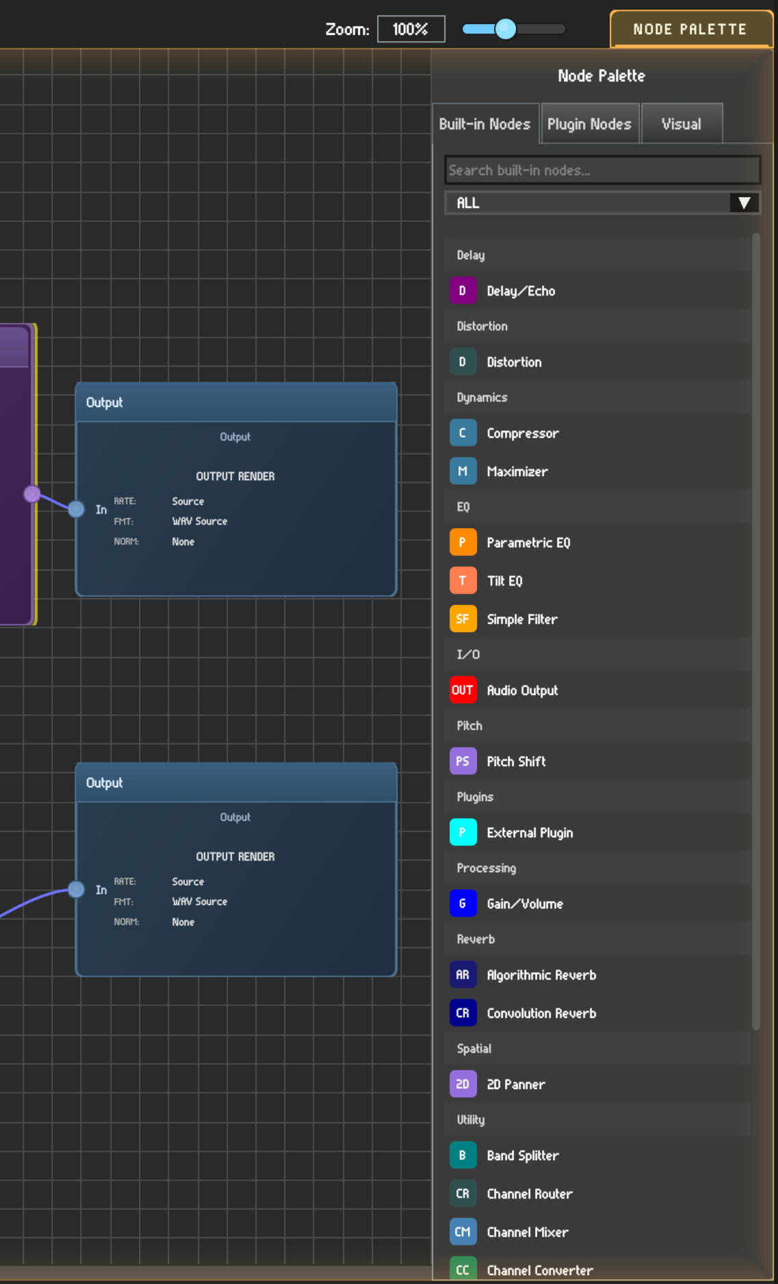Pick the Maximizer node icon
The width and height of the screenshot is (778, 1284).
(x=463, y=471)
